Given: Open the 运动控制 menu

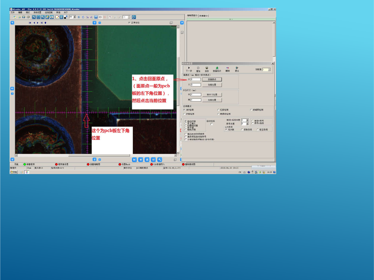Looking at the screenshot, I should 49,12.
